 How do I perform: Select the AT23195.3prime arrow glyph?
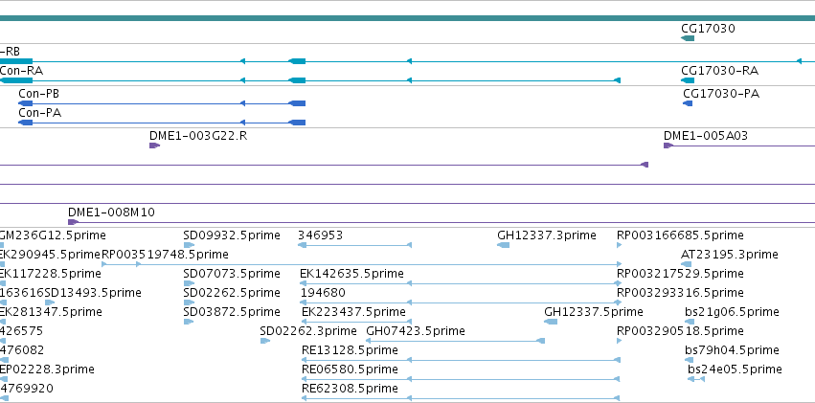tap(686, 264)
